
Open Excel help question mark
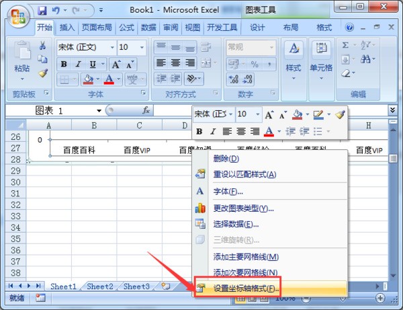[x=349, y=28]
